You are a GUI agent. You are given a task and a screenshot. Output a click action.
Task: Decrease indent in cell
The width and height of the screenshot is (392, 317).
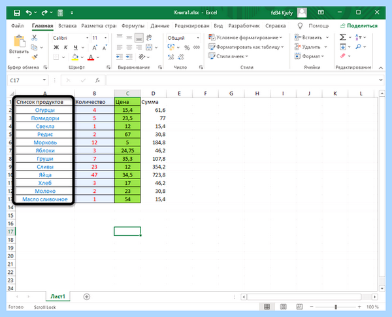[x=120, y=57]
